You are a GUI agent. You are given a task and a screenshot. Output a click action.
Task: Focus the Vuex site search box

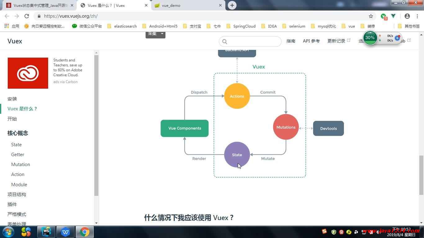(x=250, y=41)
